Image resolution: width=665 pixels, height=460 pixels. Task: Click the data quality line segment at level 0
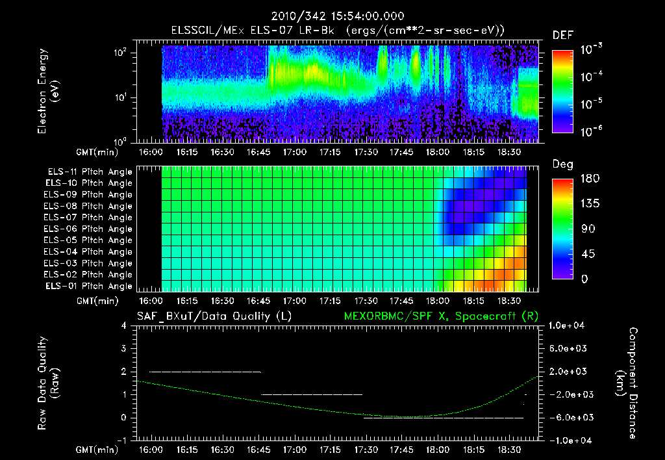click(444, 418)
